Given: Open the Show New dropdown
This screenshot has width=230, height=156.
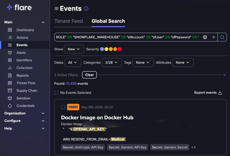Looking at the screenshot, I should point(74,49).
